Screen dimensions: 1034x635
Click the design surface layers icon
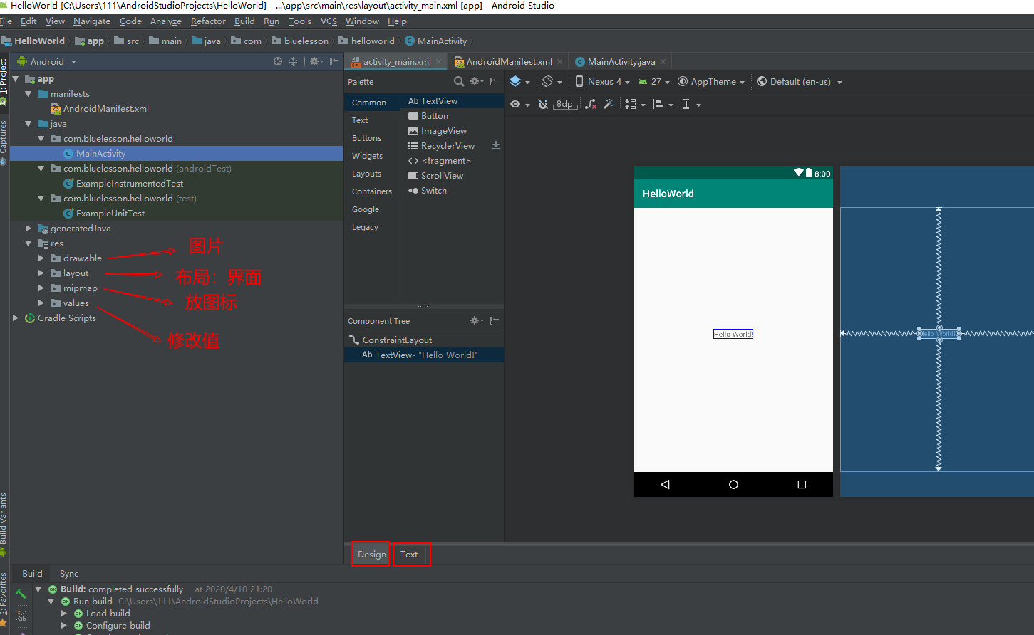click(x=516, y=82)
